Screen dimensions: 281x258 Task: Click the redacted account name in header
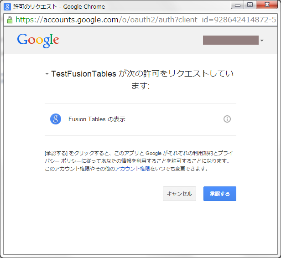point(231,40)
